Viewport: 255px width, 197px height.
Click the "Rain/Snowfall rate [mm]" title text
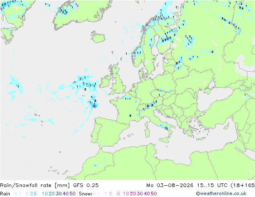coord(35,185)
